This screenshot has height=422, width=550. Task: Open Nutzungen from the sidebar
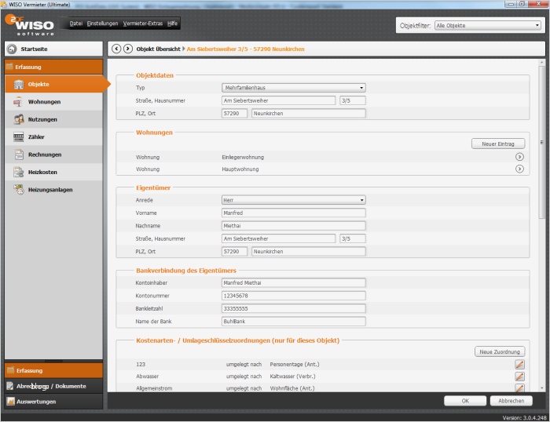click(x=42, y=119)
